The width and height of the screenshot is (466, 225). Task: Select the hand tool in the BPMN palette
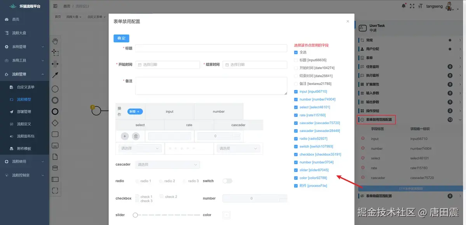55,41
